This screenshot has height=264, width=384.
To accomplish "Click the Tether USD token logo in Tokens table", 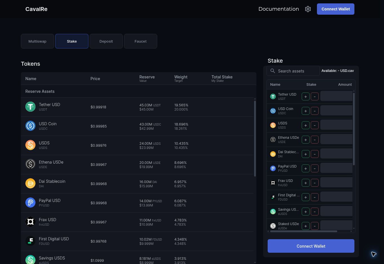I will [x=30, y=107].
